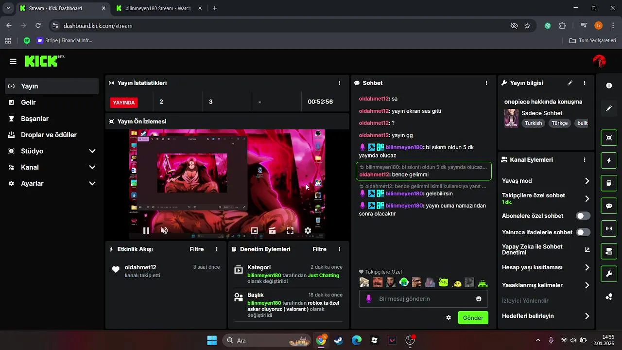
Task: Open Etkinlik Akışı three-dot menu
Action: [x=217, y=249]
